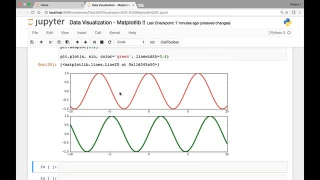Click the Python 2 kernel name
This screenshot has width=320, height=180.
277,32
